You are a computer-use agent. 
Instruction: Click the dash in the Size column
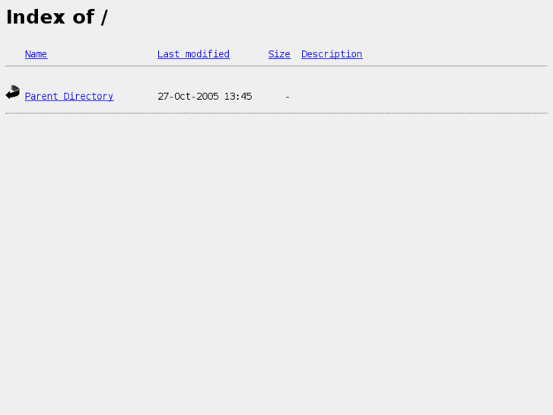[x=288, y=97]
